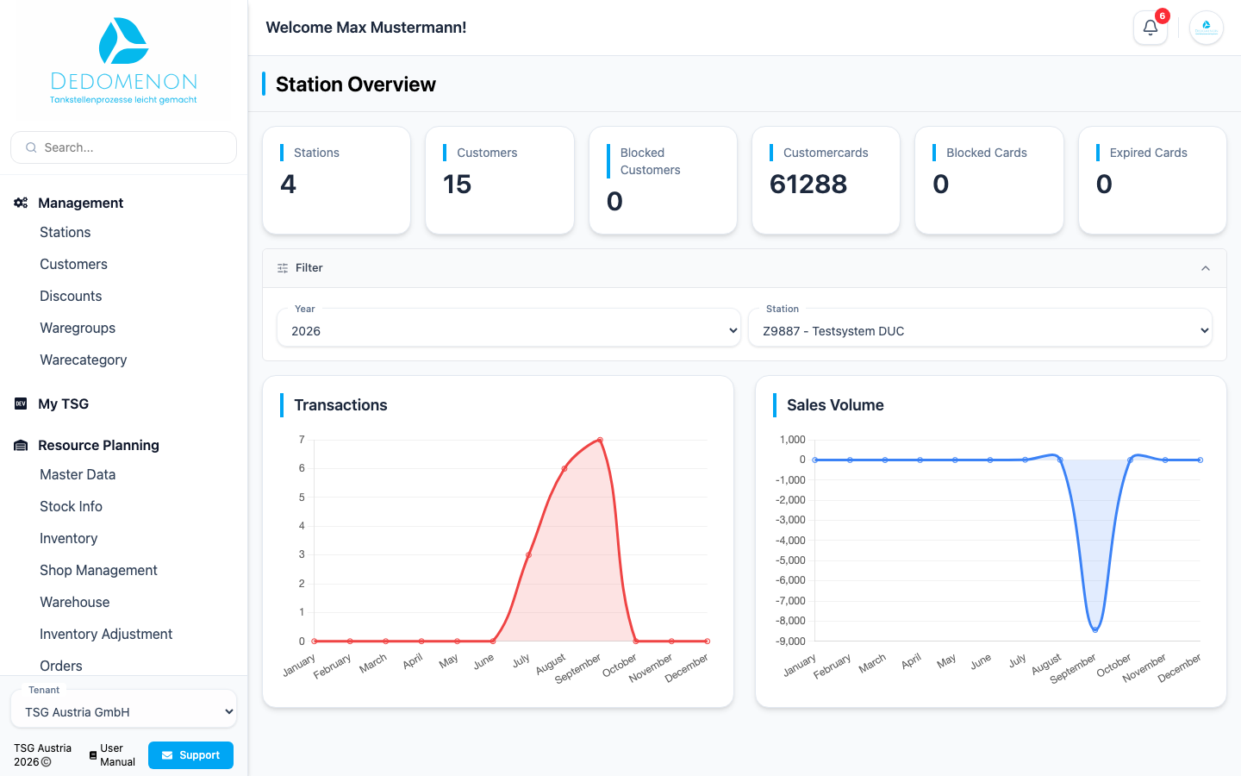Open Master Data page
Image resolution: width=1241 pixels, height=776 pixels.
[78, 474]
